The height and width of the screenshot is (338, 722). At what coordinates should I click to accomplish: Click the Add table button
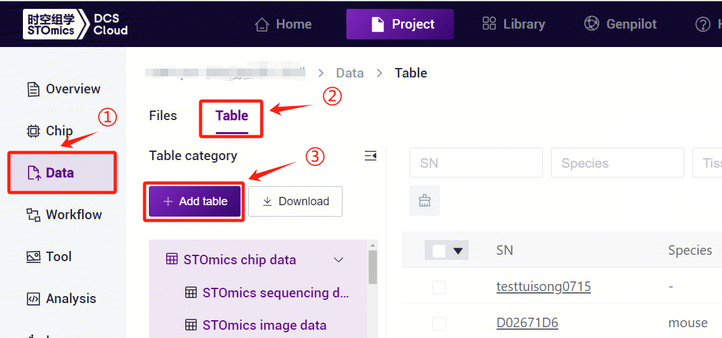click(x=195, y=201)
